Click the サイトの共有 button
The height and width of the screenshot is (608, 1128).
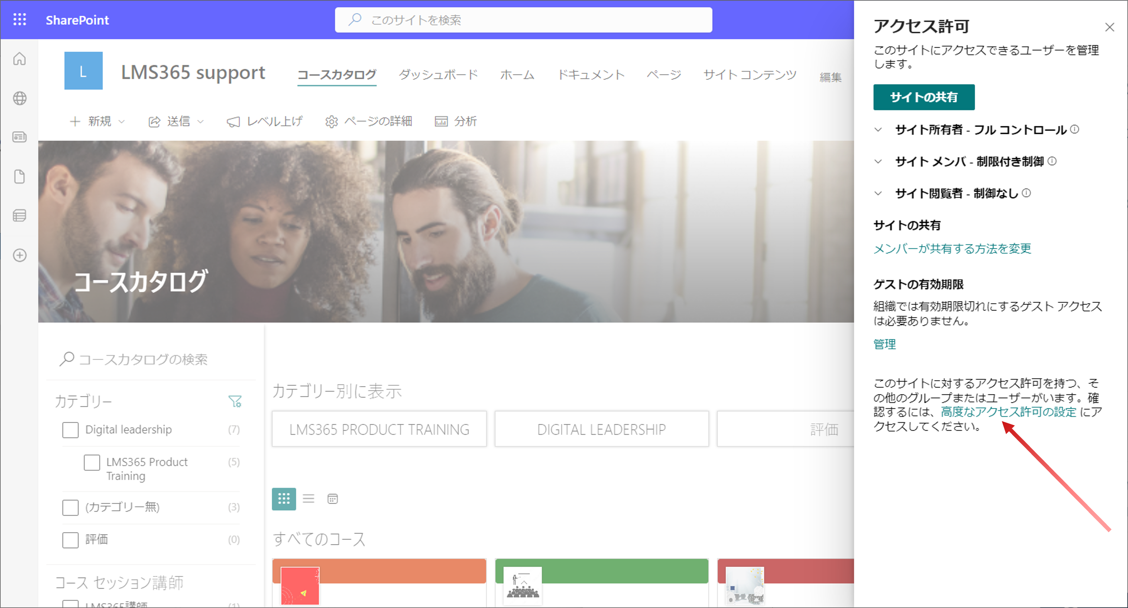[924, 97]
